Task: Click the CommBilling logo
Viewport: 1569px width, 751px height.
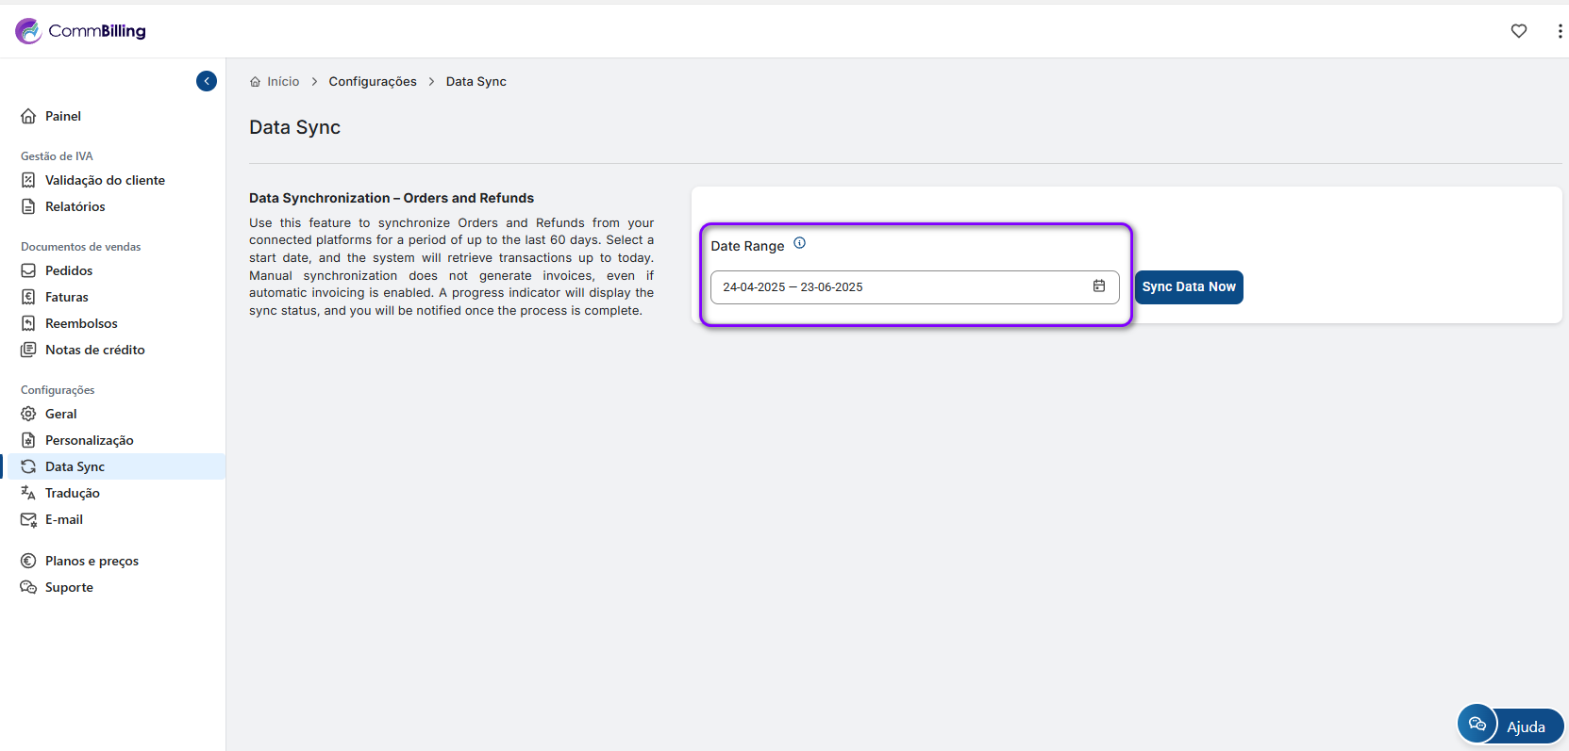Action: [81, 31]
